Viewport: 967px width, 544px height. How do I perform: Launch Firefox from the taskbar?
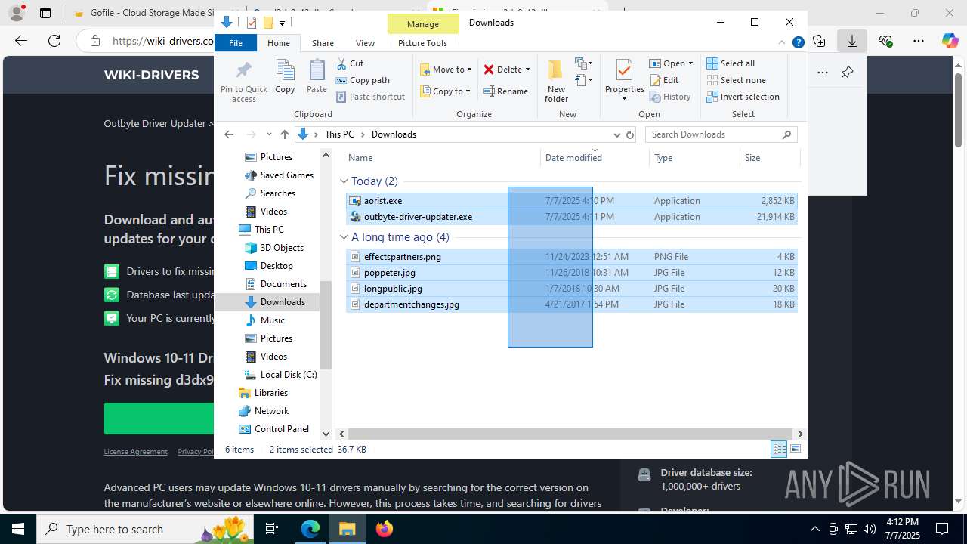tap(385, 529)
